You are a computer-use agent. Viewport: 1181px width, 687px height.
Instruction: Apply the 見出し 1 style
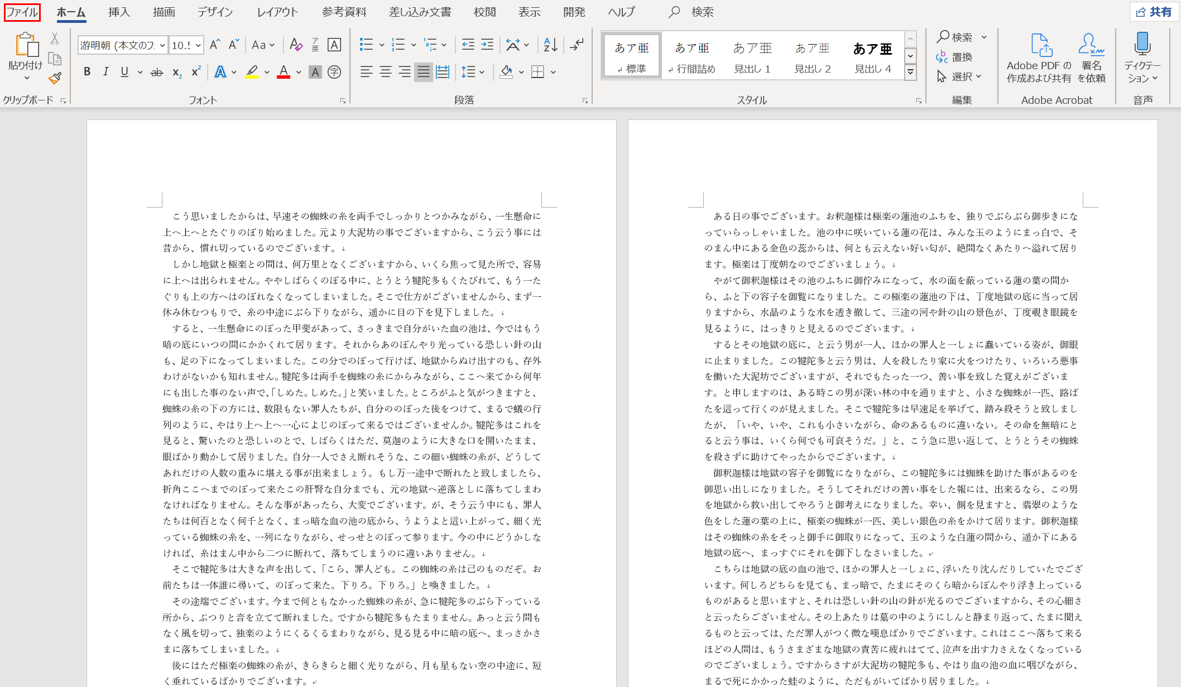click(752, 55)
